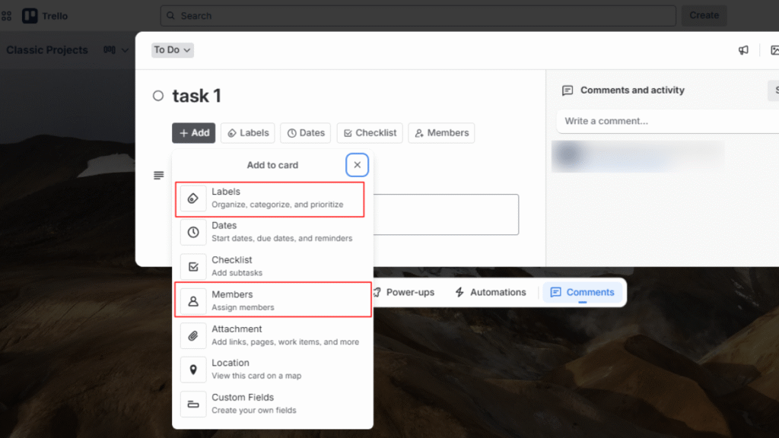The width and height of the screenshot is (779, 438).
Task: Click the search magnifier icon
Action: (169, 15)
